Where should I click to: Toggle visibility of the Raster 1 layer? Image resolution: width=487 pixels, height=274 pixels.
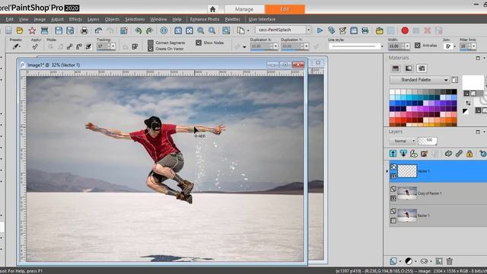tap(393, 221)
